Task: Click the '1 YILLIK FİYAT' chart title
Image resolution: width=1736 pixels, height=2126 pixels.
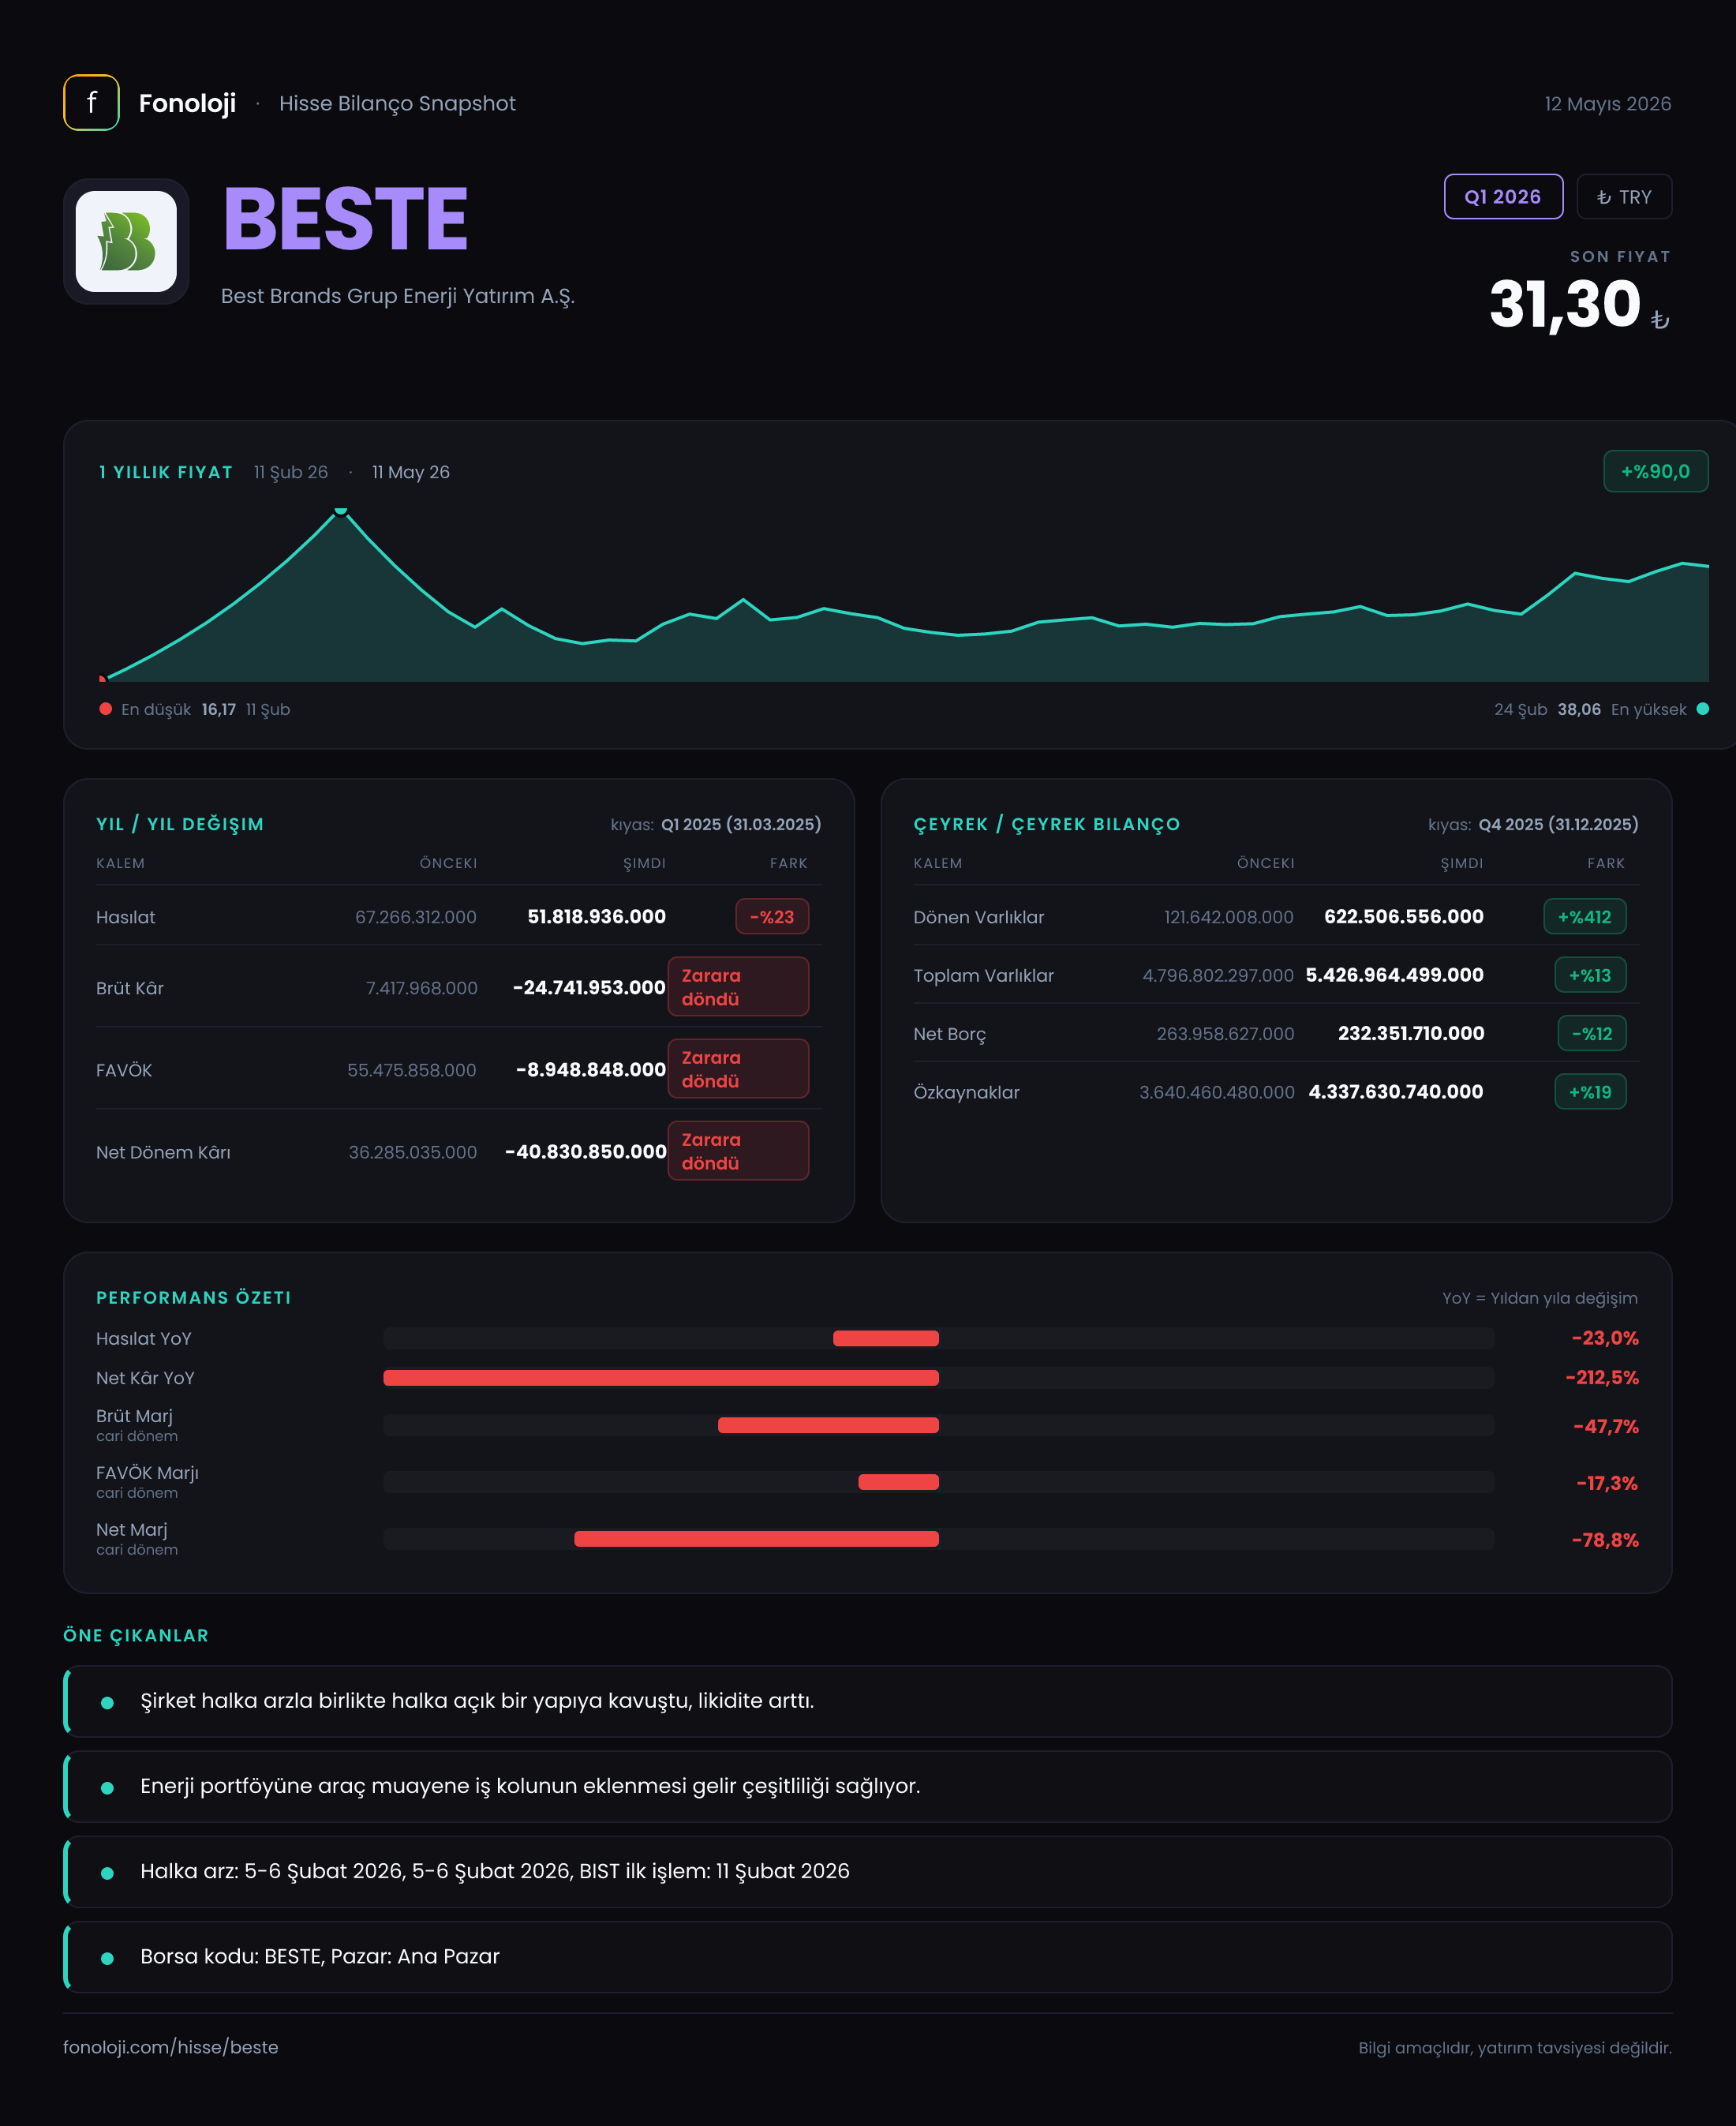Action: pyautogui.click(x=166, y=472)
